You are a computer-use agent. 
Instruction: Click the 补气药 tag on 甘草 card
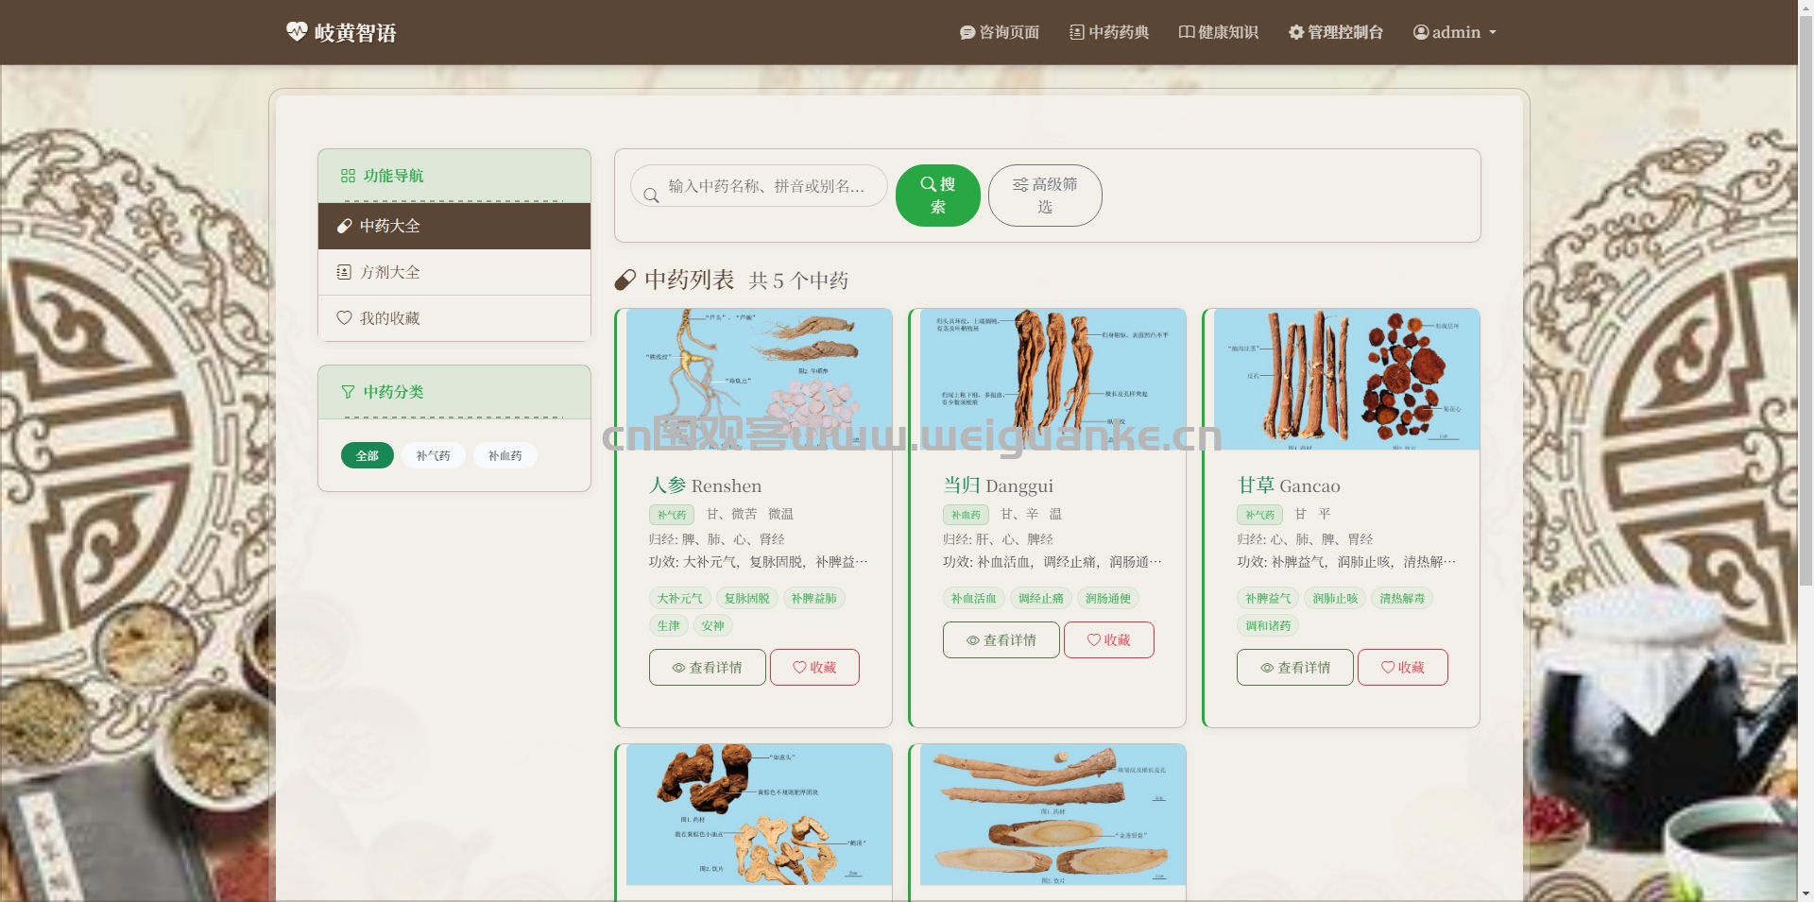point(1259,515)
